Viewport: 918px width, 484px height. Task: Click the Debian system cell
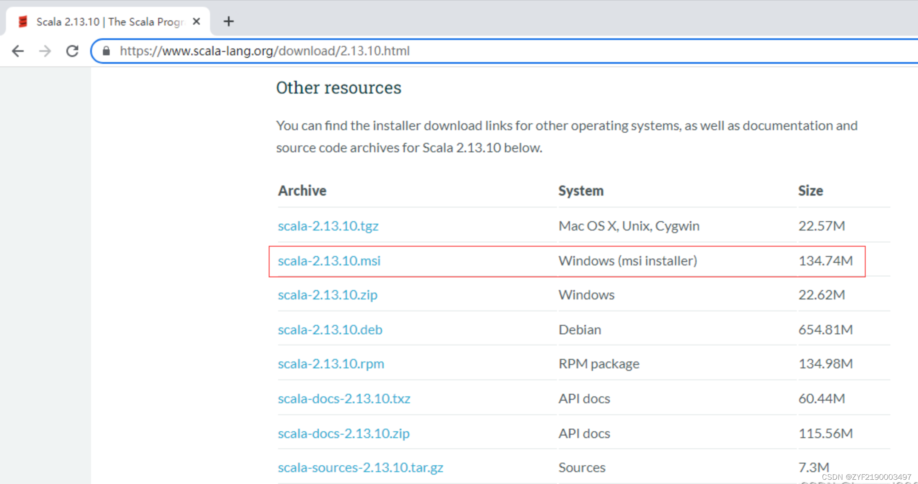(x=580, y=330)
